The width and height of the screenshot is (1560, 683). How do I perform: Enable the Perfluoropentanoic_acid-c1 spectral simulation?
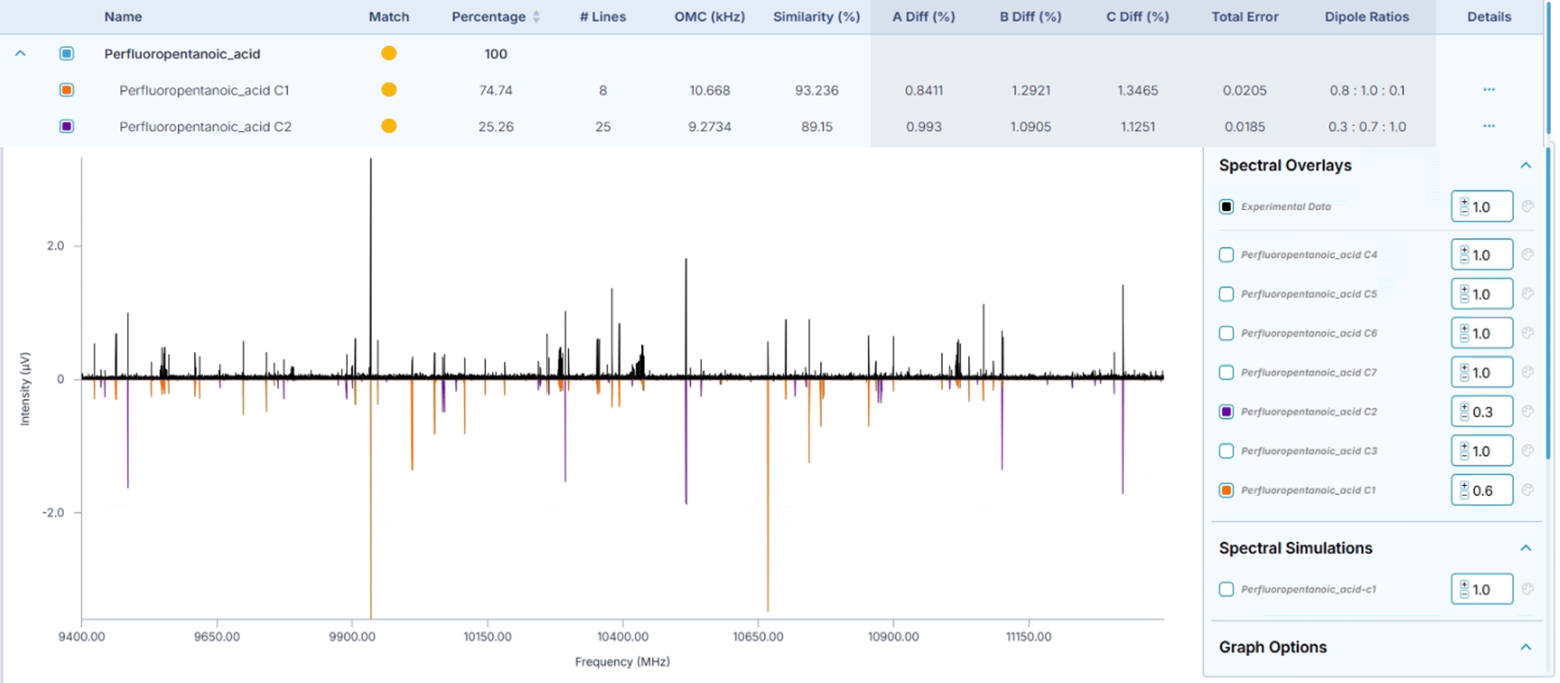[1226, 589]
